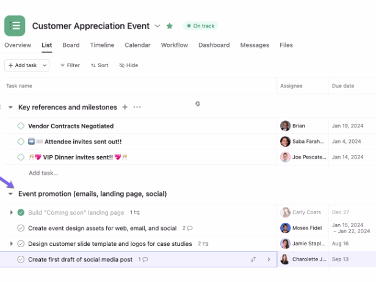Open the Sort options
376x282 pixels.
pyautogui.click(x=99, y=65)
